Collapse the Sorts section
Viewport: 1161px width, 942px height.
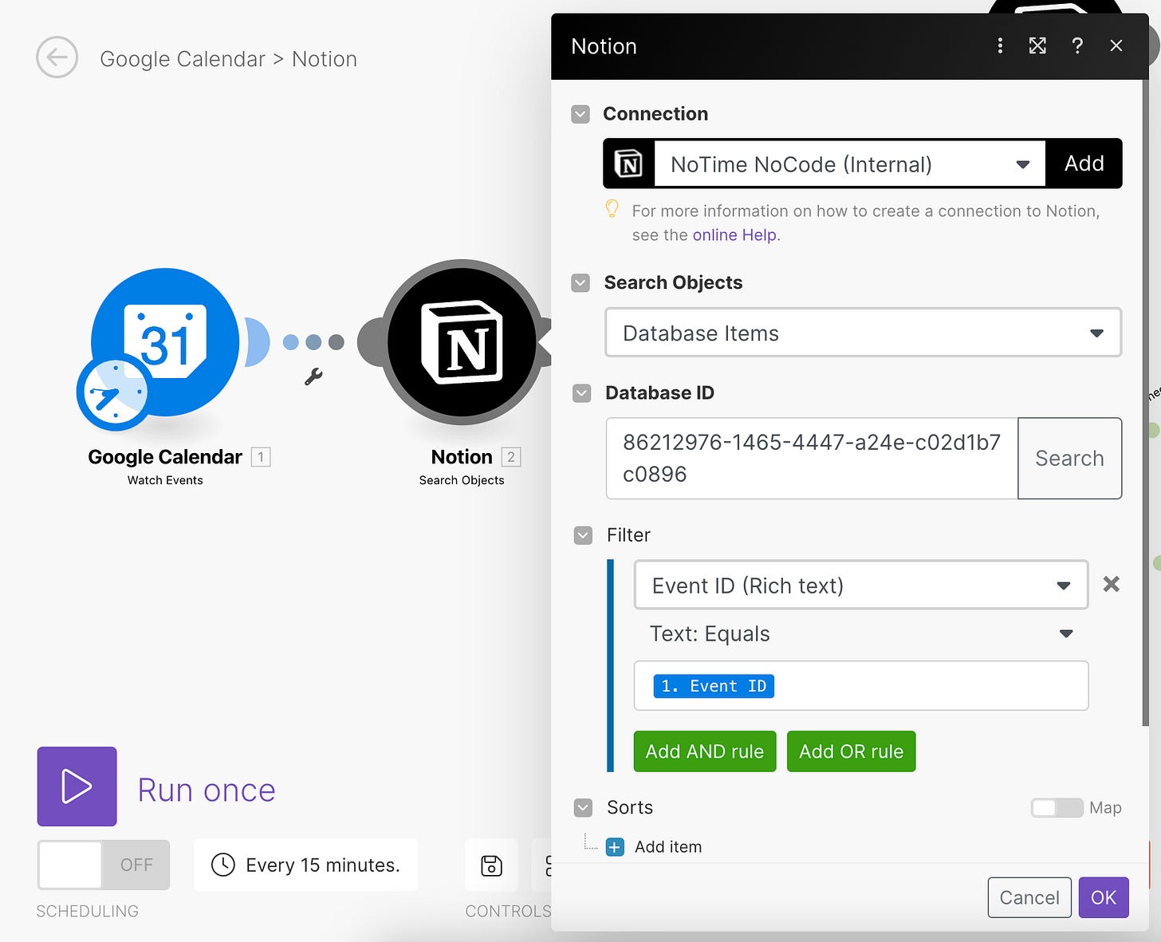point(583,808)
